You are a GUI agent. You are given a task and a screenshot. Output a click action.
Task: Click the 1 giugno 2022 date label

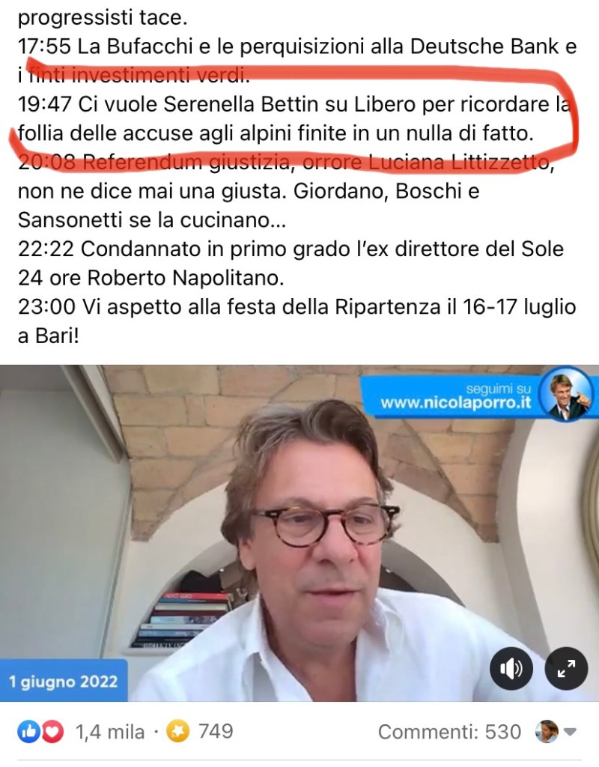64,681
